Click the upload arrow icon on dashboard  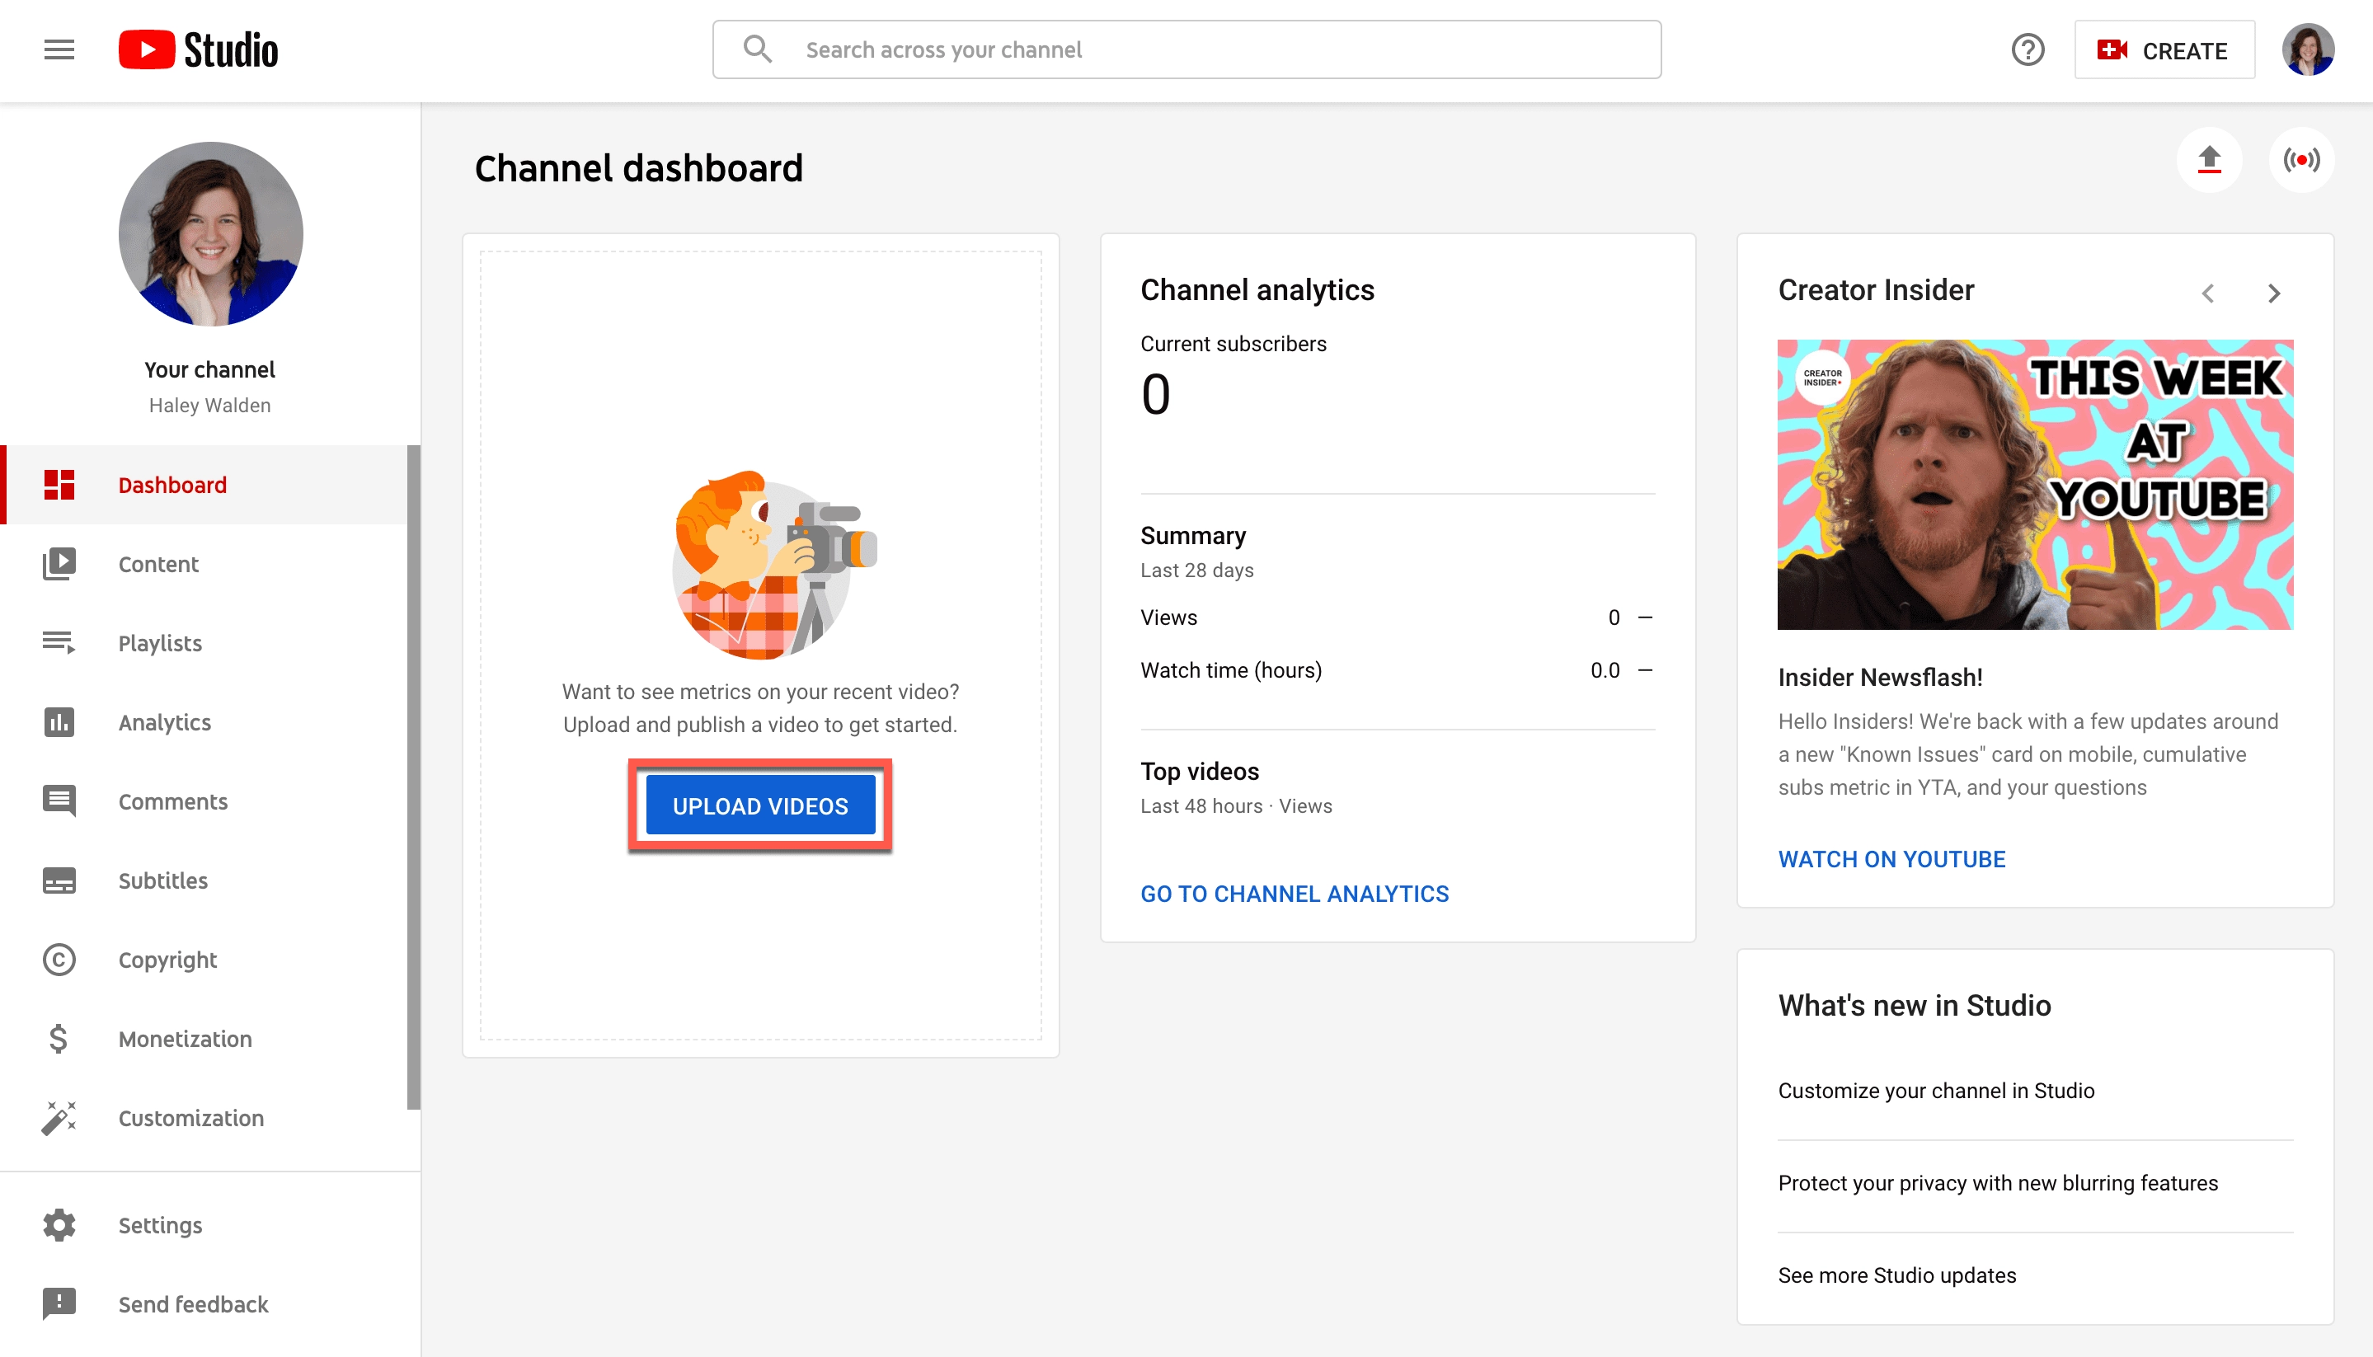[x=2209, y=160]
